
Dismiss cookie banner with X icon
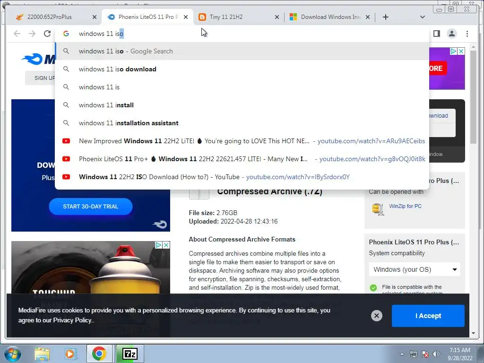click(x=376, y=315)
